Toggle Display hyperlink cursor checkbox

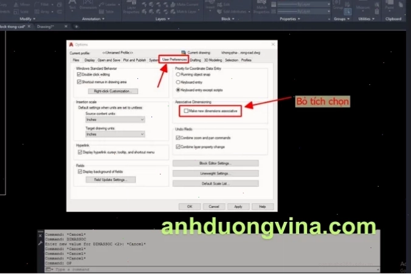pyautogui.click(x=80, y=152)
